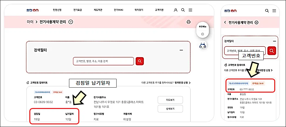Click the mobile 고객번호 업데이트 refresh icon
Image resolution: width=286 pixels, height=127 pixels.
point(226,65)
